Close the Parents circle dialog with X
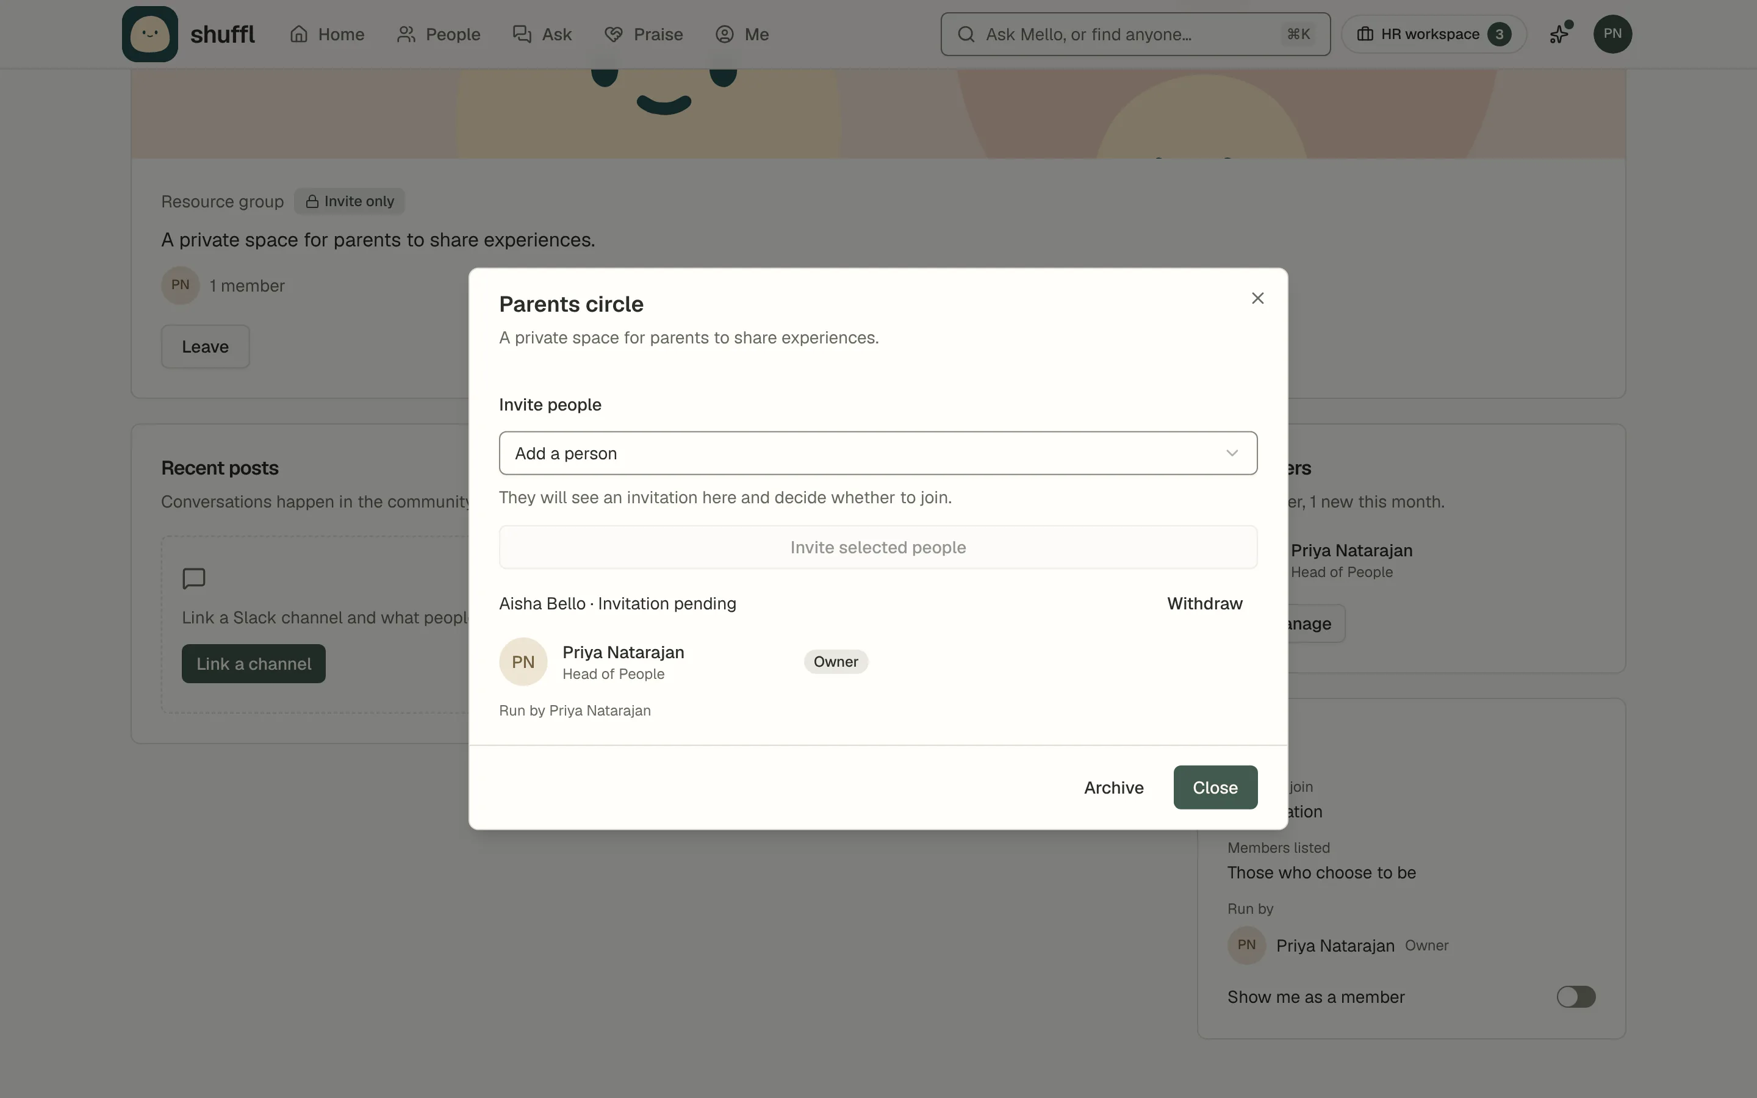Screen dimensions: 1757x1098 click(x=1257, y=298)
